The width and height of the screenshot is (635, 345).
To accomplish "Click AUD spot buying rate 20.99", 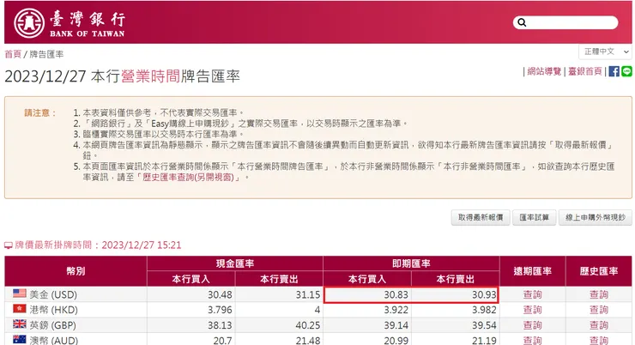I will click(396, 340).
